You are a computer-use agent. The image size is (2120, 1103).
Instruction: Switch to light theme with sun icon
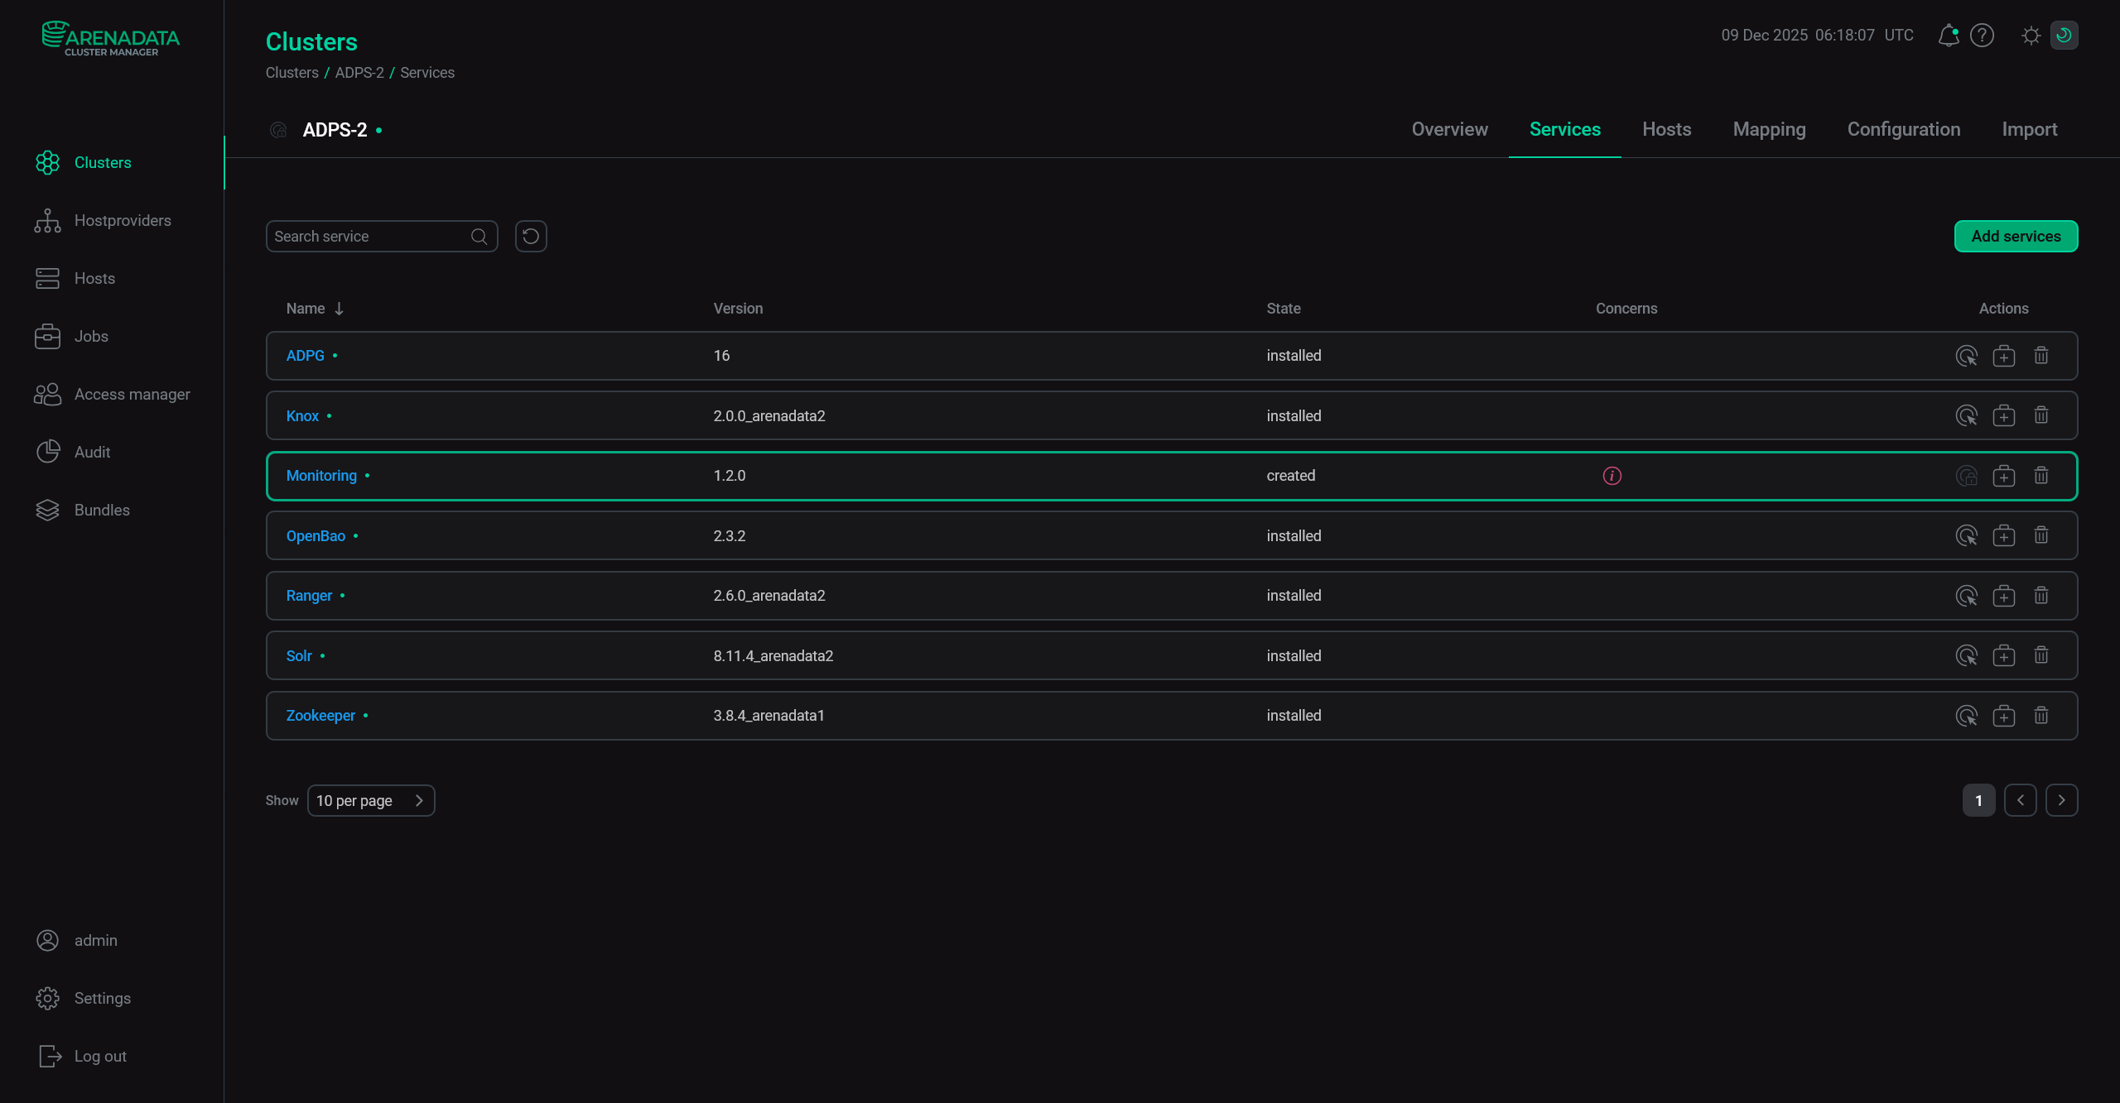click(2031, 35)
